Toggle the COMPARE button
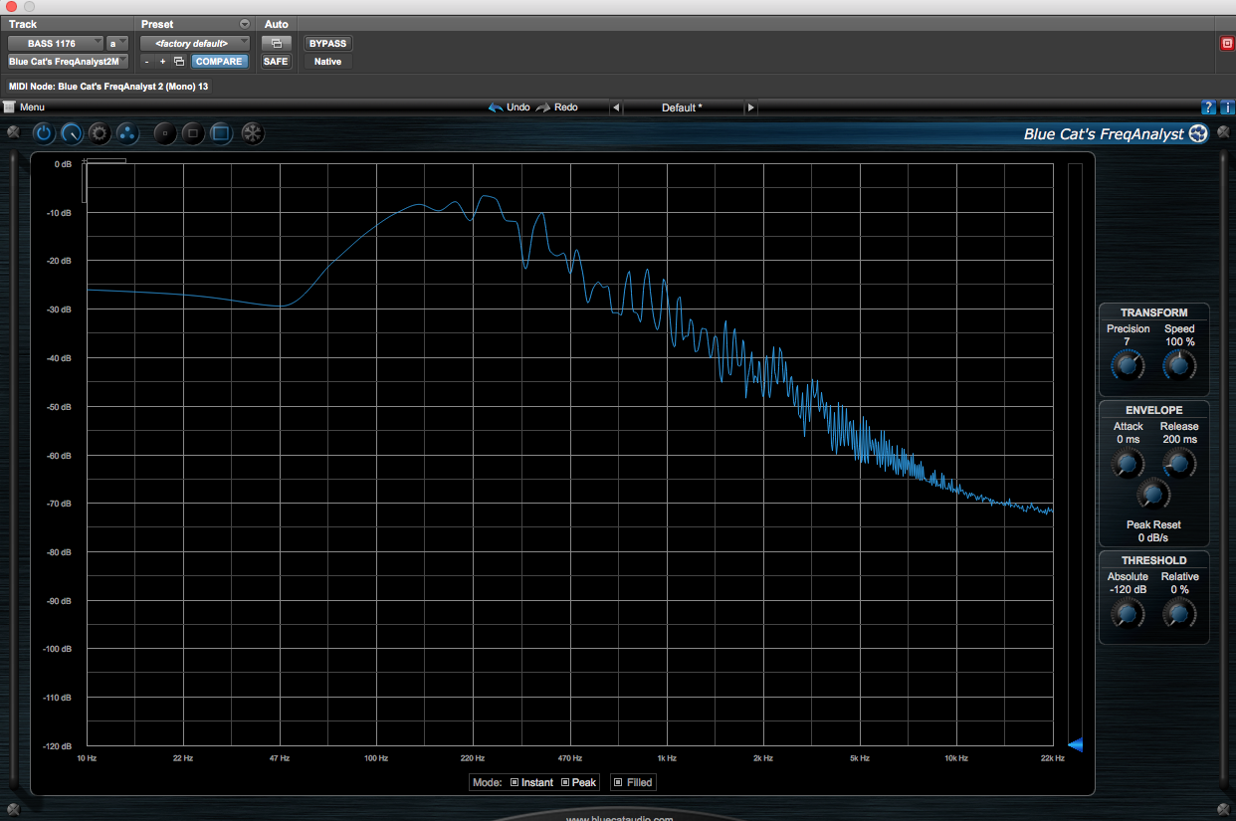This screenshot has height=821, width=1236. [219, 62]
